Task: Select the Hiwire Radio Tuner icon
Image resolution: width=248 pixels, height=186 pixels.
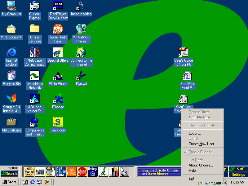Action: click(58, 29)
